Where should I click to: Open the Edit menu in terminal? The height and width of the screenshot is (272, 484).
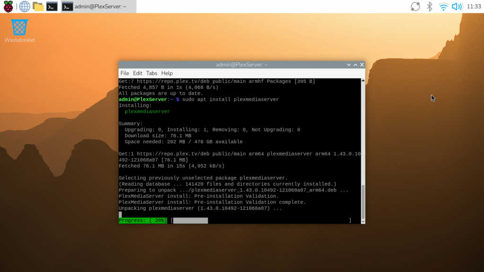click(138, 73)
